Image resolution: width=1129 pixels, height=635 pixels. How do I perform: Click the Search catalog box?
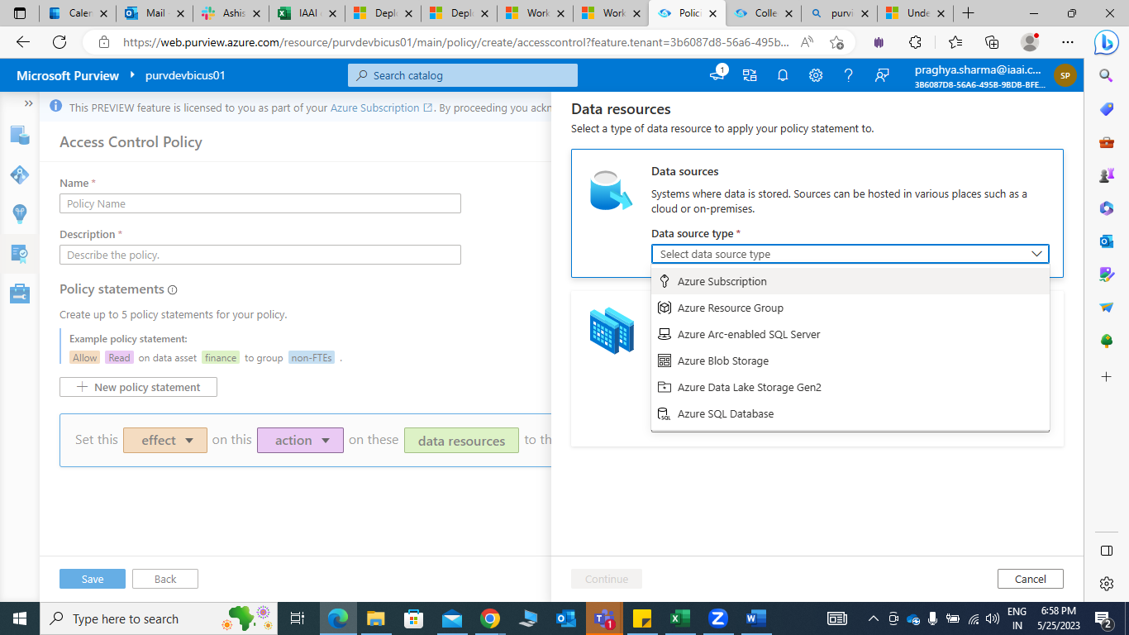[463, 75]
